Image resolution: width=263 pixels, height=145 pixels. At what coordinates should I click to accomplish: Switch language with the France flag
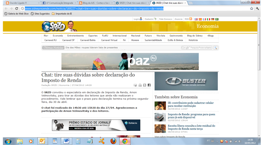coord(204,19)
